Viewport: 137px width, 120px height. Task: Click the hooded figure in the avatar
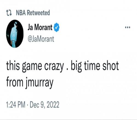click(14, 35)
